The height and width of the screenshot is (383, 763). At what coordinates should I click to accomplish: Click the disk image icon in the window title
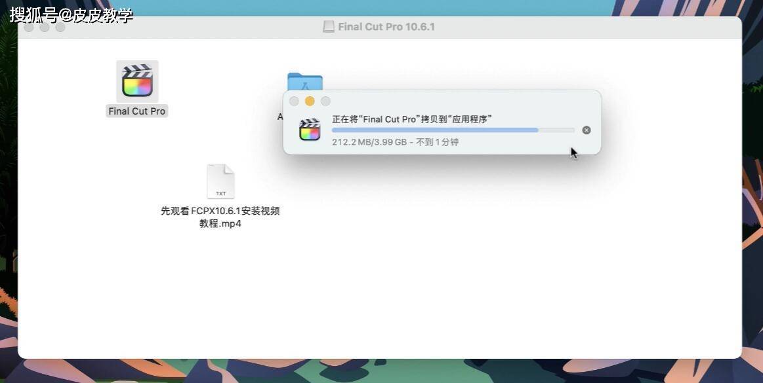(328, 26)
